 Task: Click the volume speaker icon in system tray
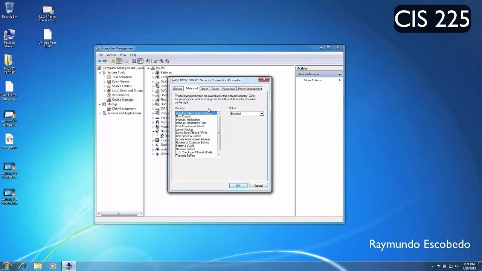(456, 266)
